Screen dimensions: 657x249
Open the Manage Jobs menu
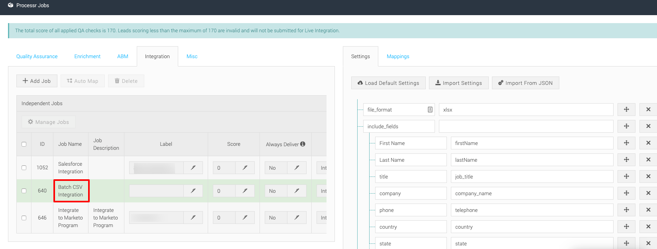48,122
